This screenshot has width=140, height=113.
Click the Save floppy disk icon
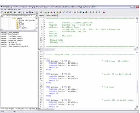[11, 12]
